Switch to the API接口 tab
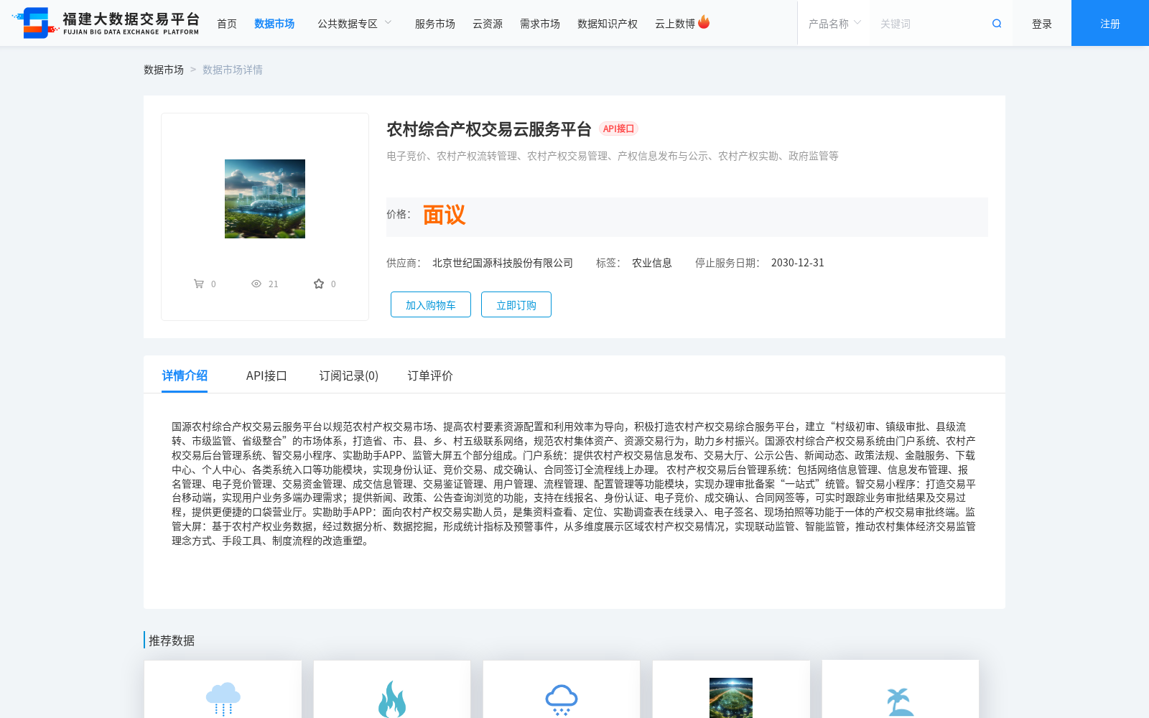Screen dimensions: 1149x718 [266, 376]
